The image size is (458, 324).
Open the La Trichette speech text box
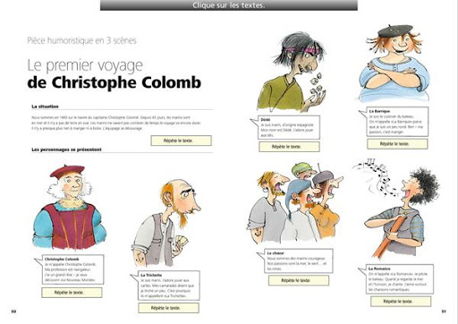[169, 286]
